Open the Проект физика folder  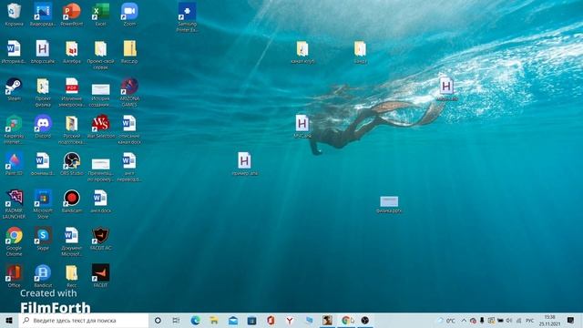pos(43,92)
